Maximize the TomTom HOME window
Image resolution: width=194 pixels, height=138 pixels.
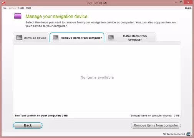click(181, 2)
